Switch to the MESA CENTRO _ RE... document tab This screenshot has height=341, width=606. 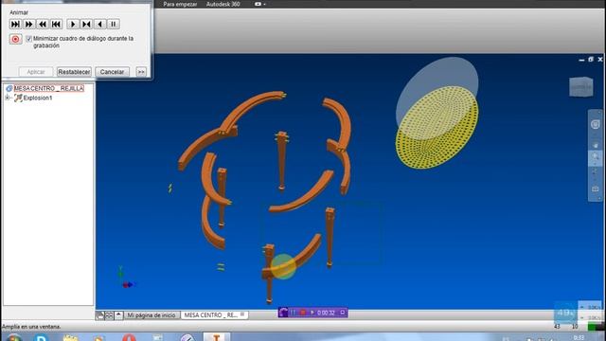click(x=210, y=315)
